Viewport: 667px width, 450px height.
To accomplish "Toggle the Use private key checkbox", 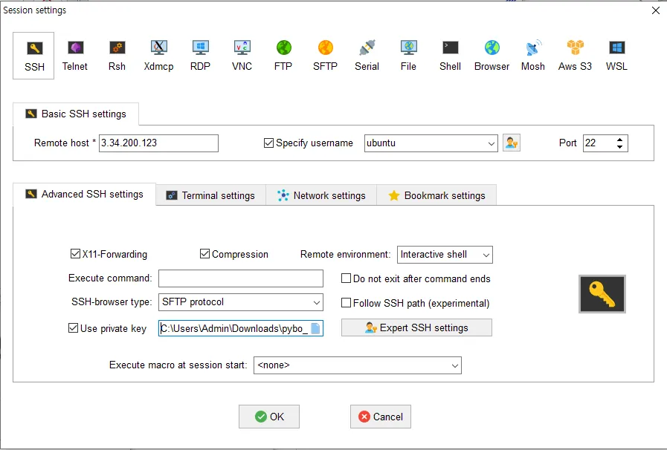I will tap(73, 328).
